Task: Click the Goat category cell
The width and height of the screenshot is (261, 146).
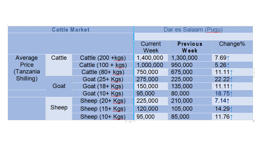Action: [59, 86]
